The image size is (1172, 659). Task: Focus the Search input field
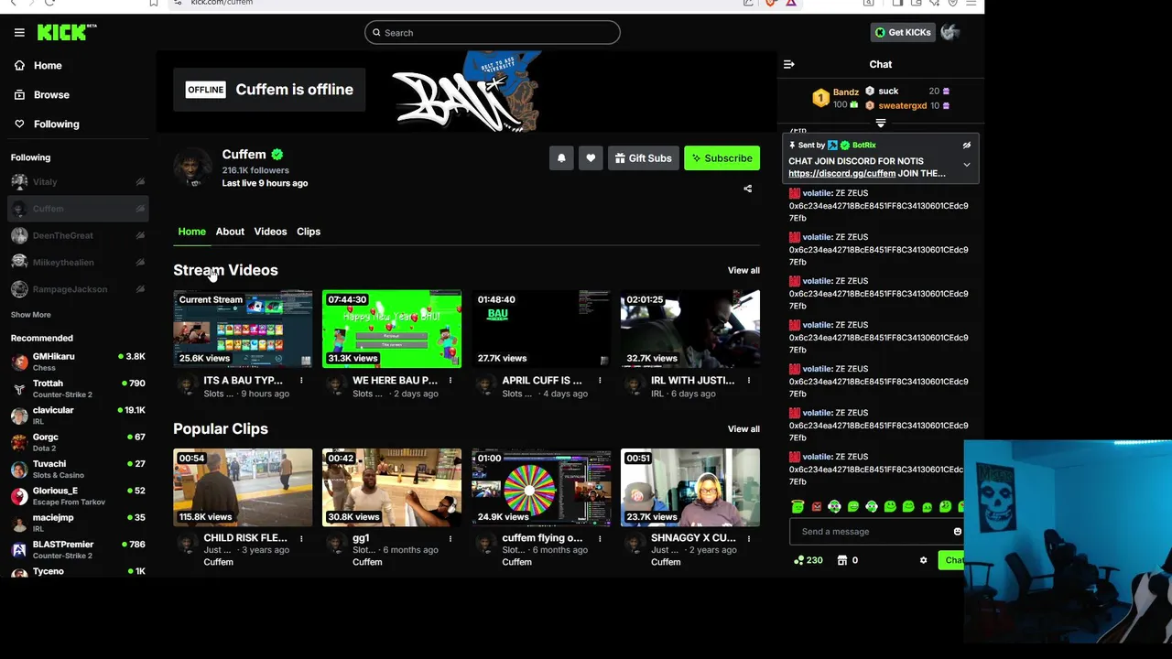(x=492, y=33)
